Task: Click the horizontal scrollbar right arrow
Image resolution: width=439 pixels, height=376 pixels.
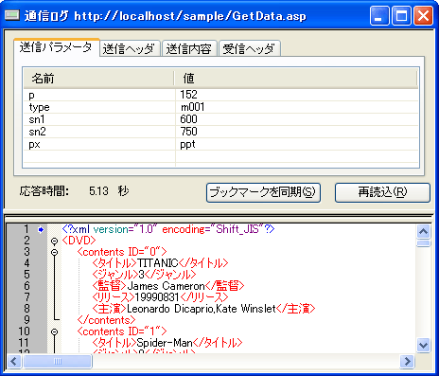Action: point(407,361)
